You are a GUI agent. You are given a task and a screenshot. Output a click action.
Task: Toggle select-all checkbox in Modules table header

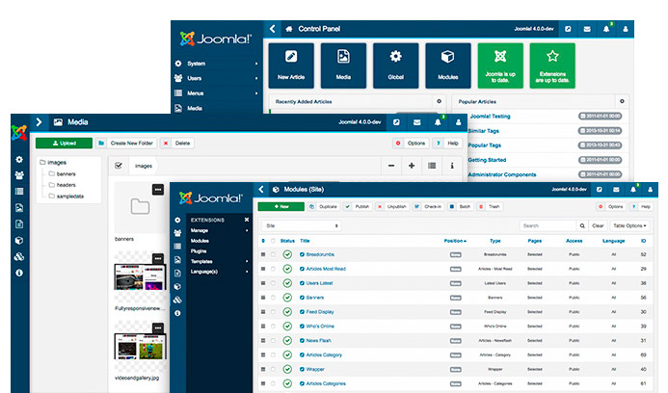(x=273, y=241)
